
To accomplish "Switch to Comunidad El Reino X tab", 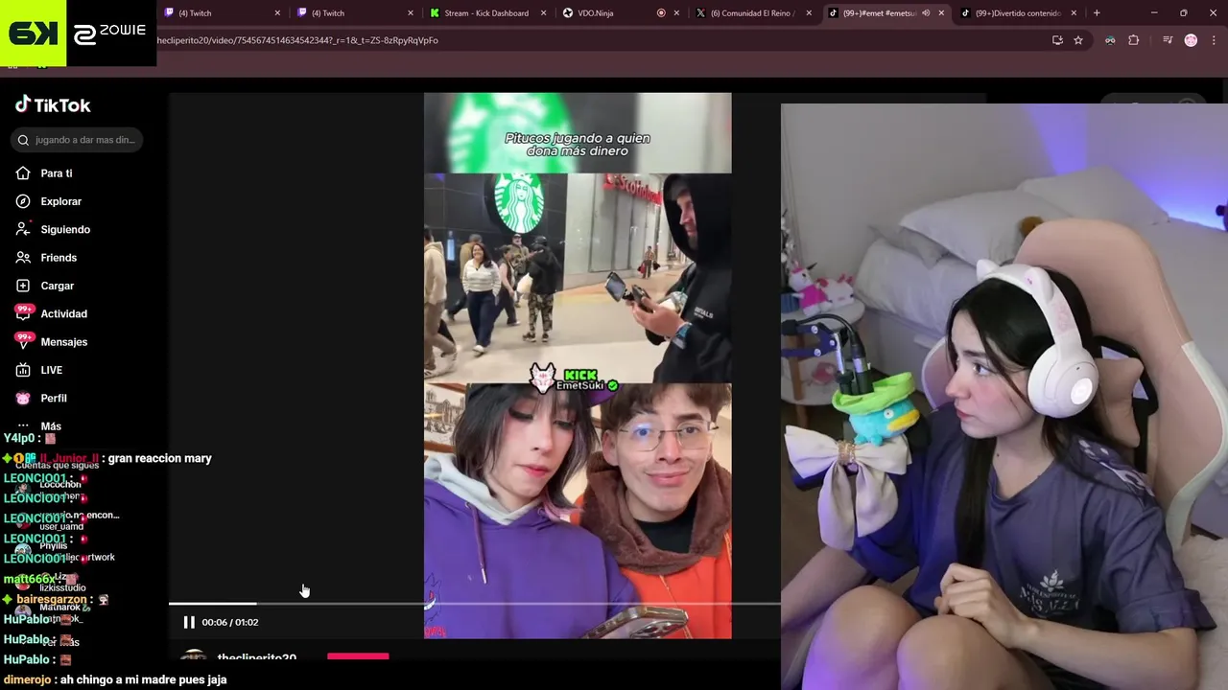I will [753, 13].
